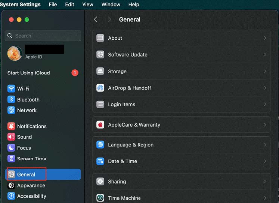Open the Help menu
Screen dimensions: 279x203
(134, 4)
